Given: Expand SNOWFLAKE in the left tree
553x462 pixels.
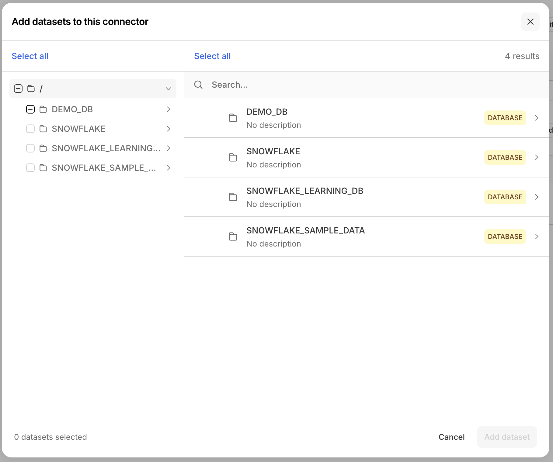Looking at the screenshot, I should 169,129.
